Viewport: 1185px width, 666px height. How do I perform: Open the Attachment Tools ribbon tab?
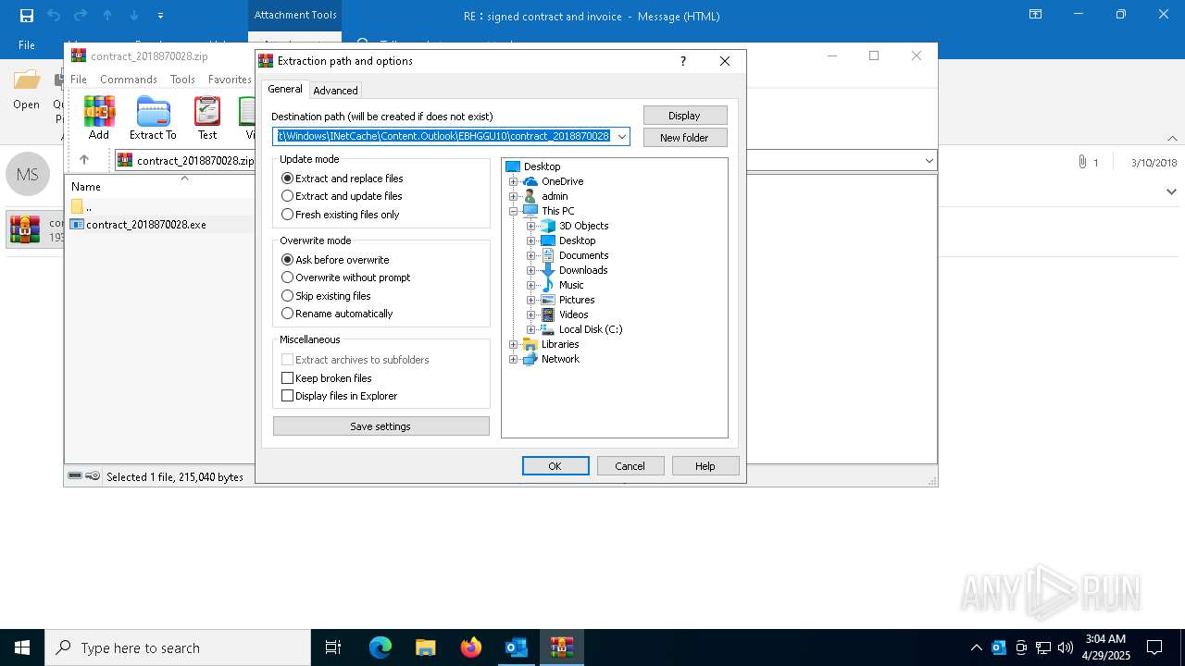coord(295,16)
